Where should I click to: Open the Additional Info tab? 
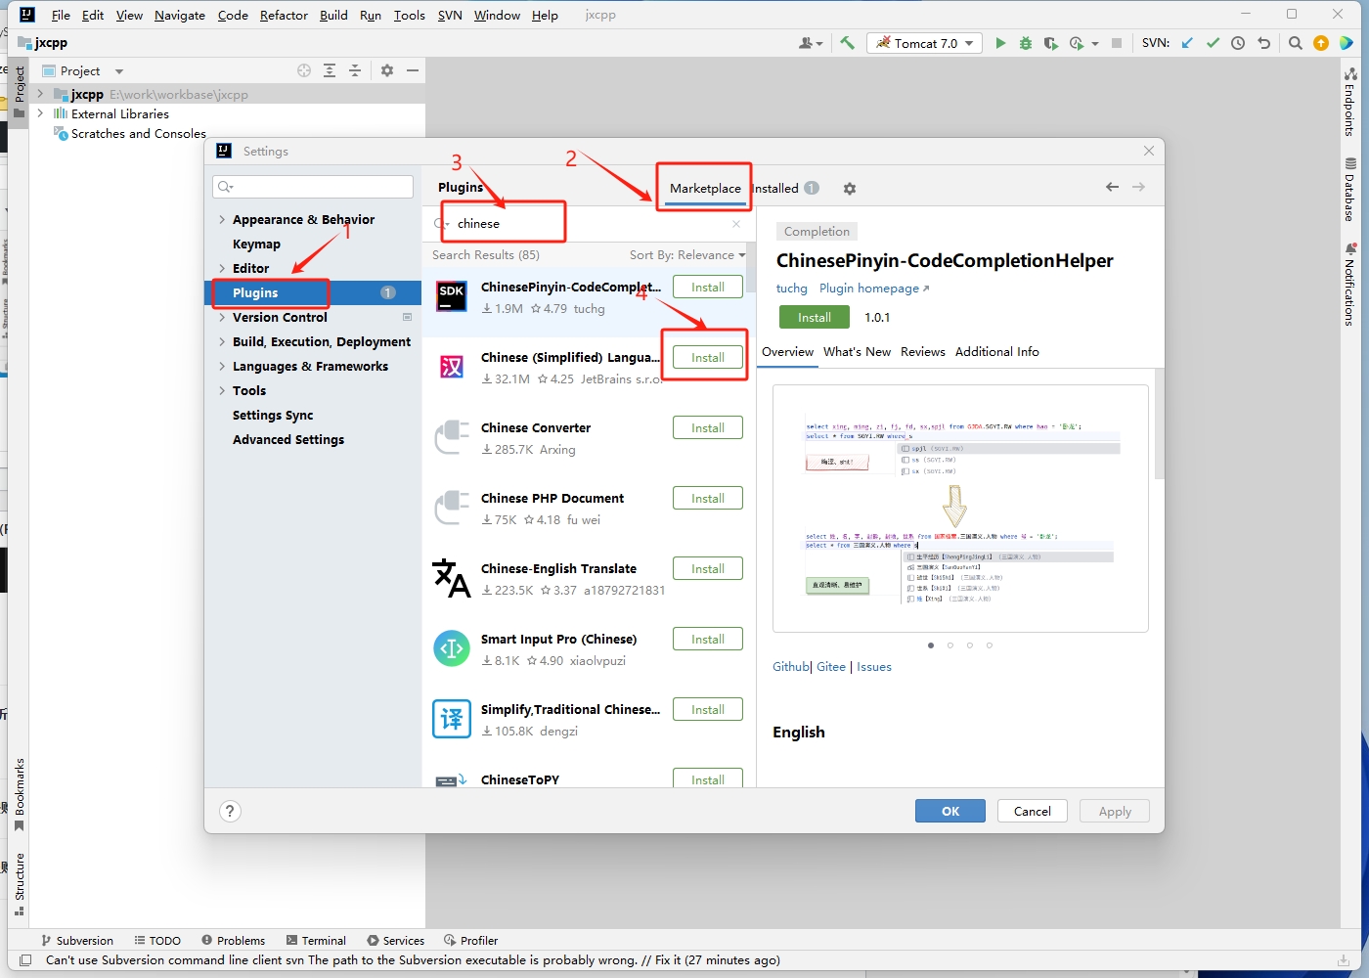(x=996, y=352)
